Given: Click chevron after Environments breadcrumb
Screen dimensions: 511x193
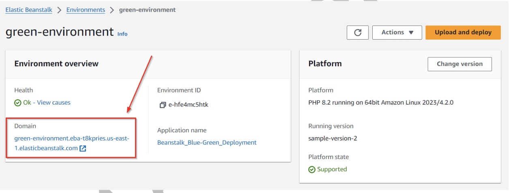Looking at the screenshot, I should click(112, 10).
